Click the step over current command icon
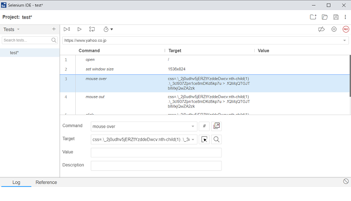351x201 pixels. click(x=92, y=29)
